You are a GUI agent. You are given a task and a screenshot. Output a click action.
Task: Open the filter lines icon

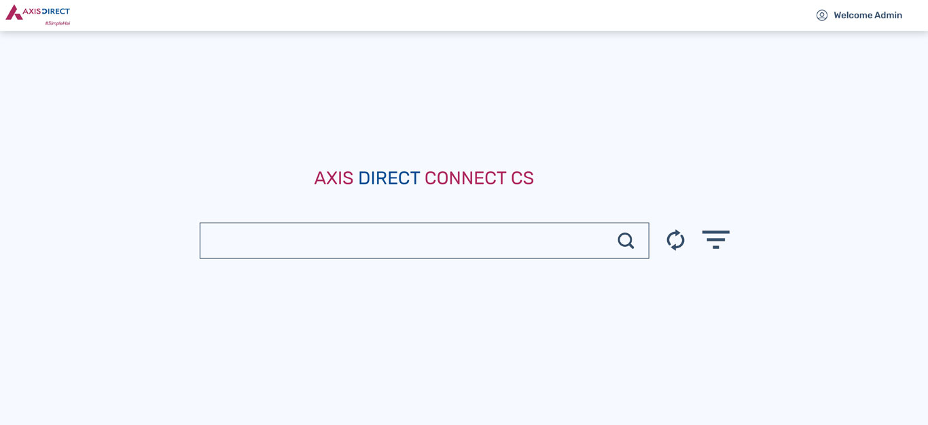715,239
